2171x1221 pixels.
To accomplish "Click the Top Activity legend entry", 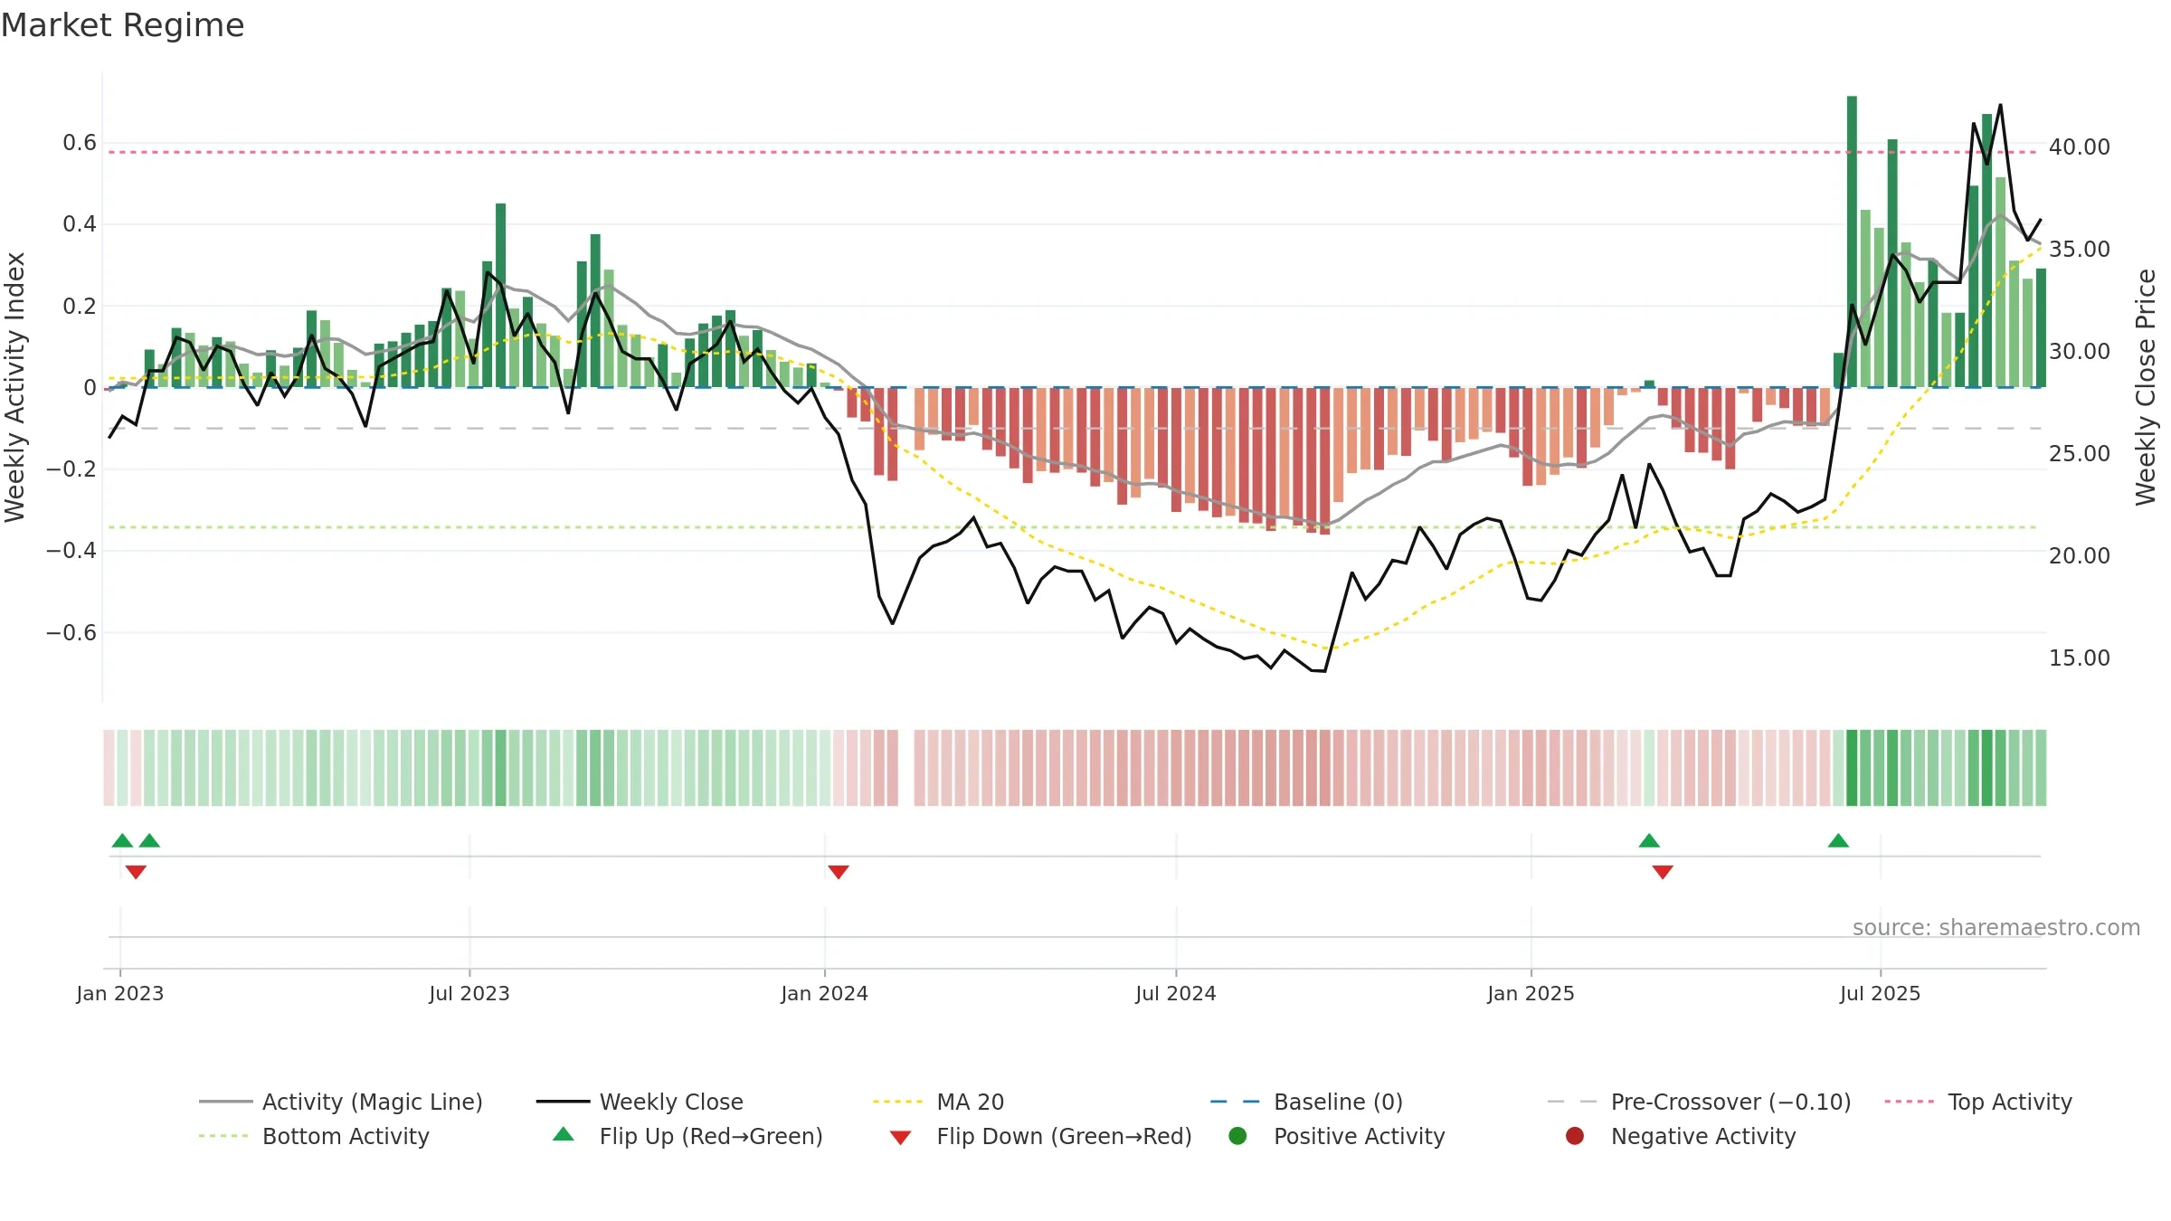I will 1978,1102.
